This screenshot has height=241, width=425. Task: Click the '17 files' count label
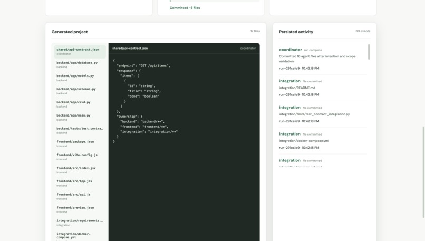255,31
